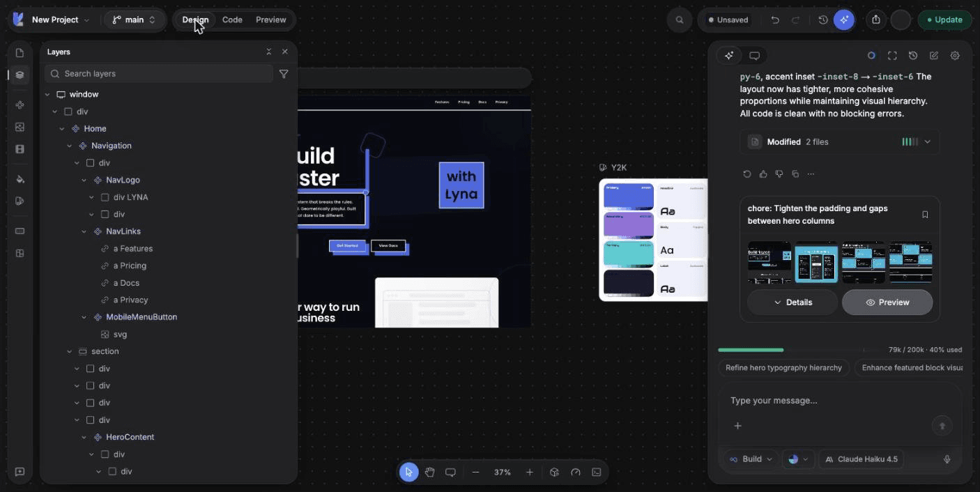This screenshot has width=980, height=492.
Task: Click the Preview button on commit card
Action: [x=887, y=302]
